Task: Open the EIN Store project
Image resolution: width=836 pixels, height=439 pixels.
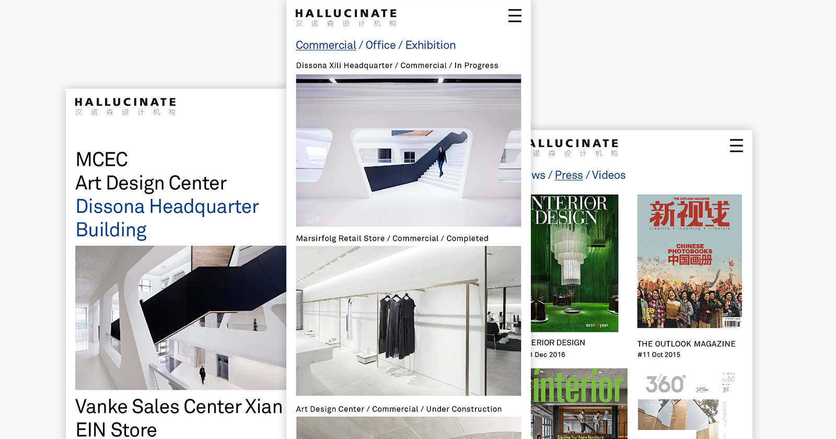Action: point(116,430)
